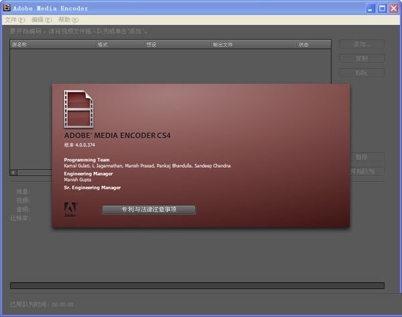Click the 源名称 column header
Screen dimensions: 402x317
coord(53,45)
